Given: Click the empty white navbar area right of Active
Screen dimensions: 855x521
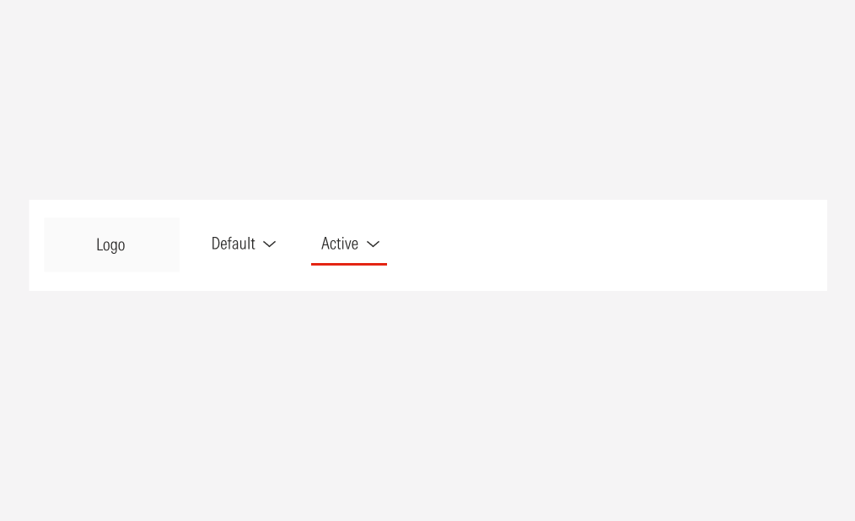Looking at the screenshot, I should pos(607,245).
